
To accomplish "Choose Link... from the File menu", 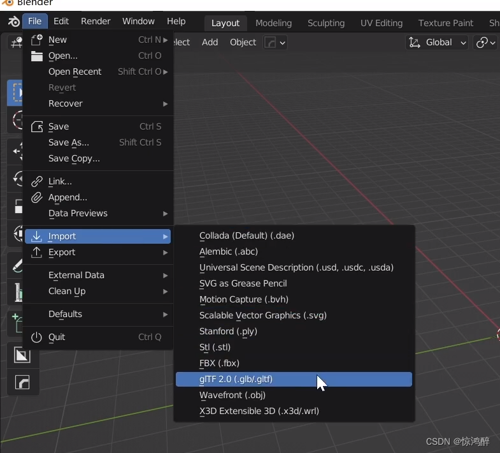I will coord(98,182).
